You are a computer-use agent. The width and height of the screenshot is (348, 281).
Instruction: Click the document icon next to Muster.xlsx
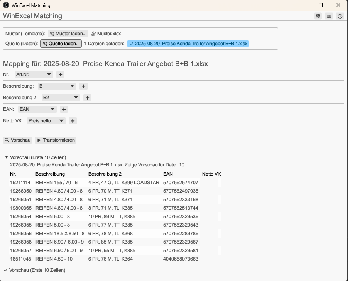click(93, 33)
